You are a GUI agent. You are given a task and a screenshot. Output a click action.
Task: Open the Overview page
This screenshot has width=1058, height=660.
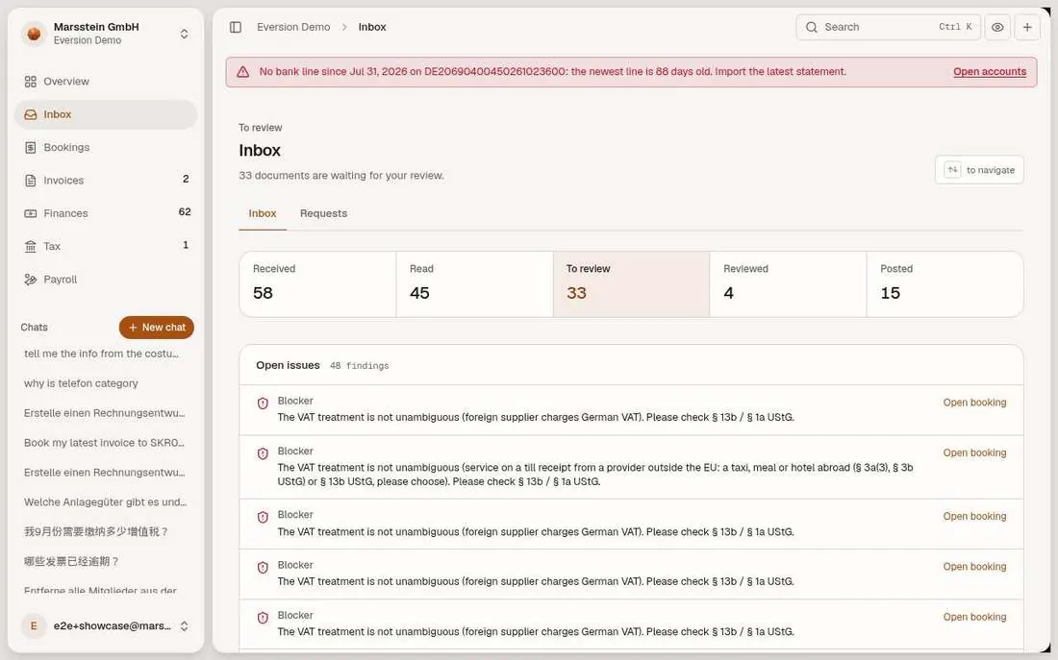(x=106, y=82)
